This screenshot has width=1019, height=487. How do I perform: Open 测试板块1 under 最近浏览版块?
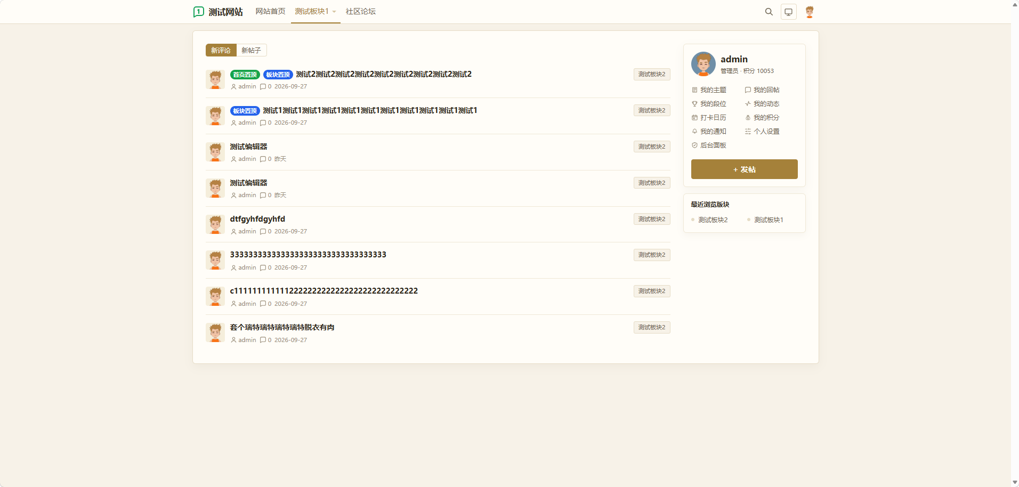pos(769,220)
